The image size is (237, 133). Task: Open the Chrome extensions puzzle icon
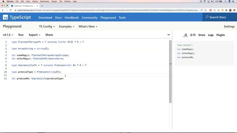click(x=226, y=10)
